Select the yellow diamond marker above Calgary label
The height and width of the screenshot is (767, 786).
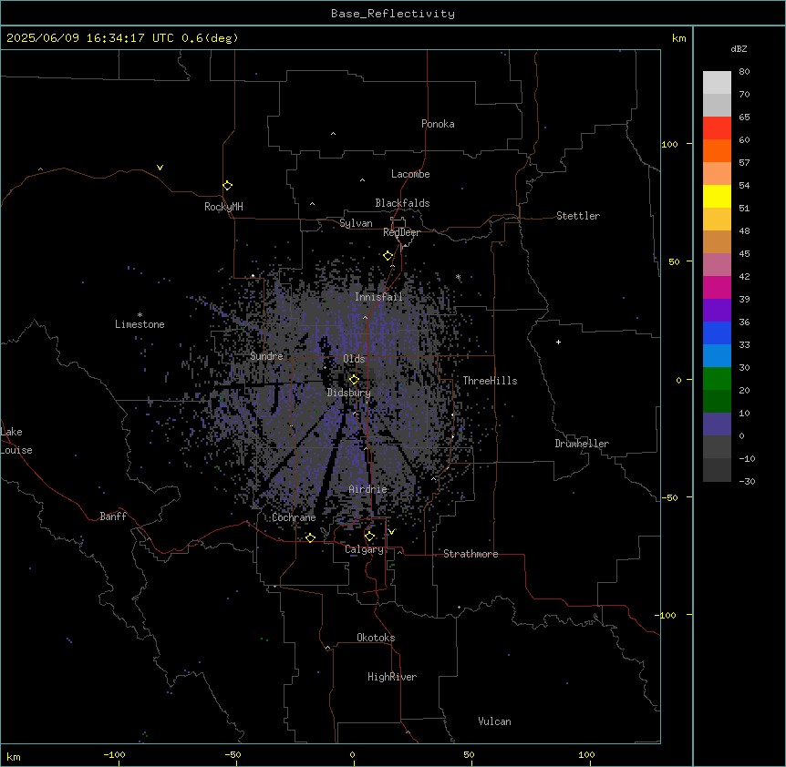tap(369, 537)
